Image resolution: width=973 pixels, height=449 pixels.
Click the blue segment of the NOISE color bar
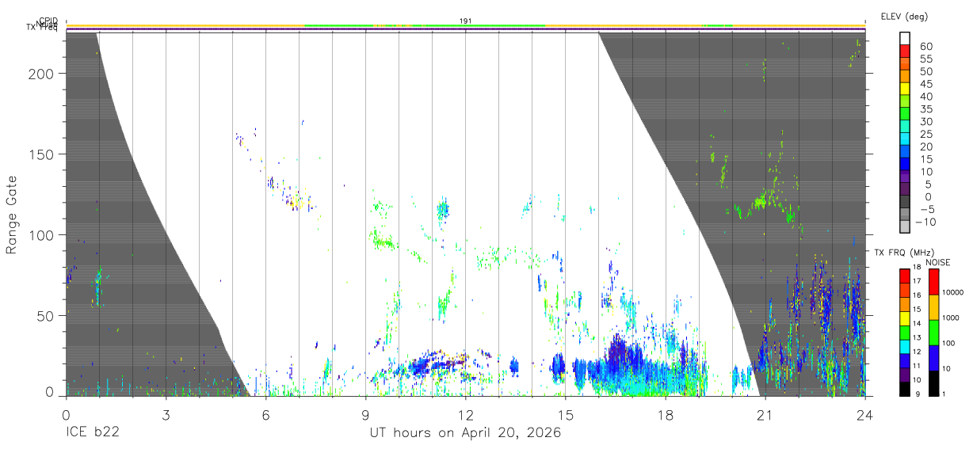tap(934, 358)
